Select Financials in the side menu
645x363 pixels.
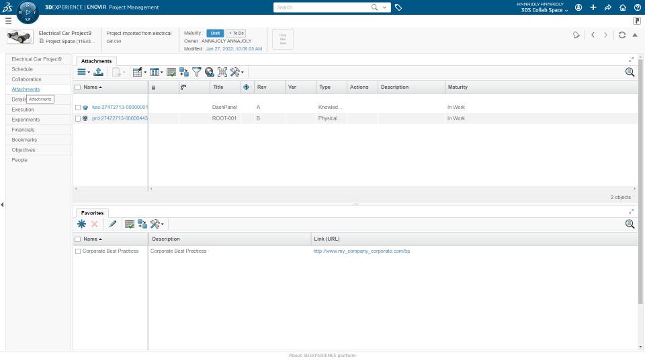(23, 130)
